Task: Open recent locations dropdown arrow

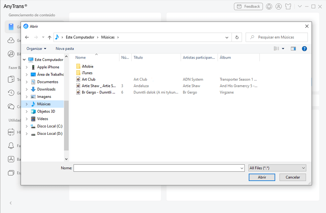Action: pyautogui.click(x=43, y=37)
